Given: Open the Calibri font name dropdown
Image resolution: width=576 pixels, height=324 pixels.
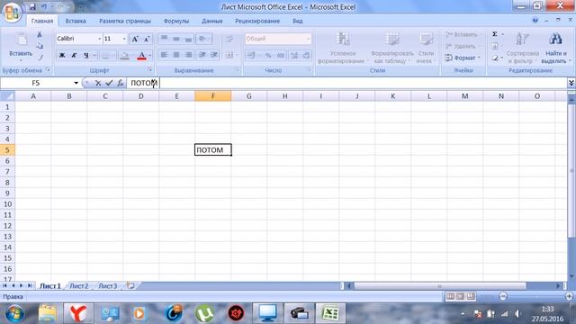Looking at the screenshot, I should (99, 39).
